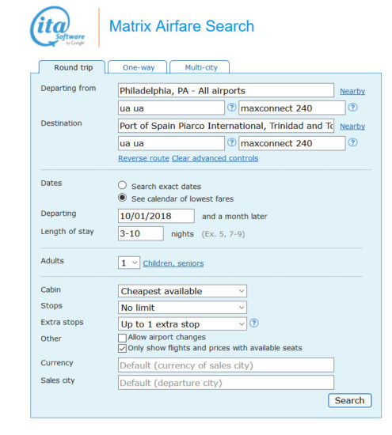This screenshot has width=392, height=435.
Task: Click the Departing from field with Philadelphia
Action: point(226,90)
